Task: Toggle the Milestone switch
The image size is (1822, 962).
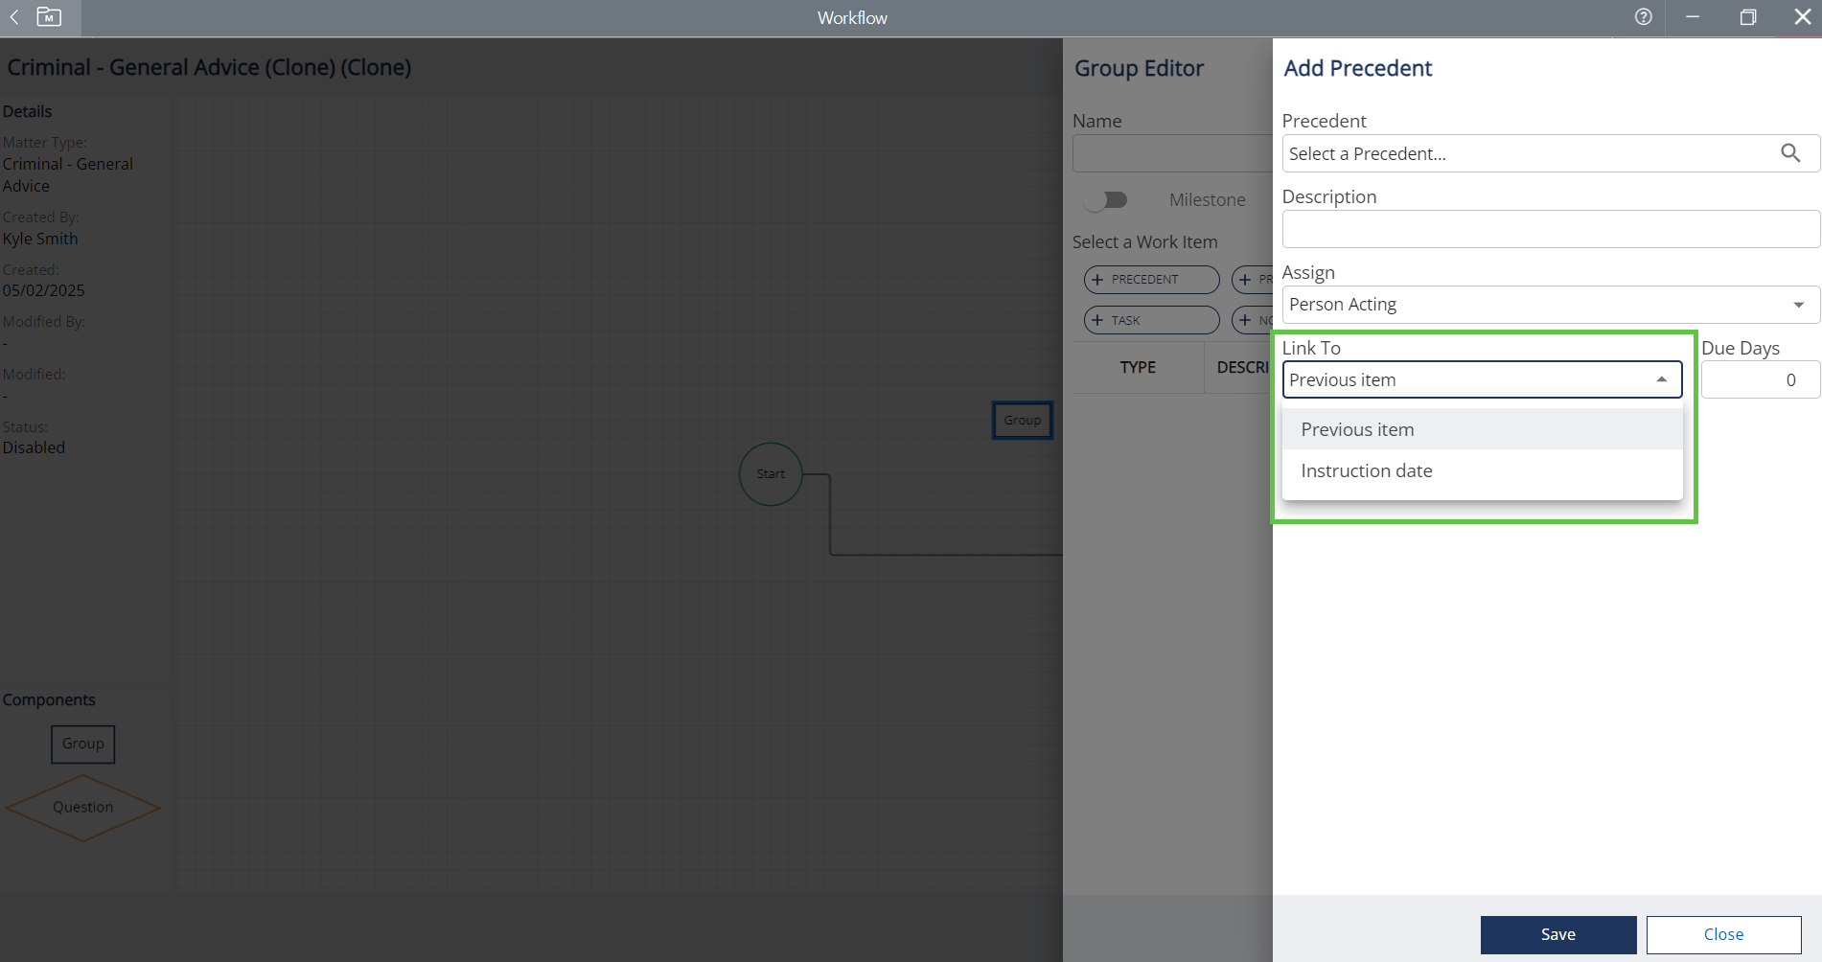Action: (1105, 200)
